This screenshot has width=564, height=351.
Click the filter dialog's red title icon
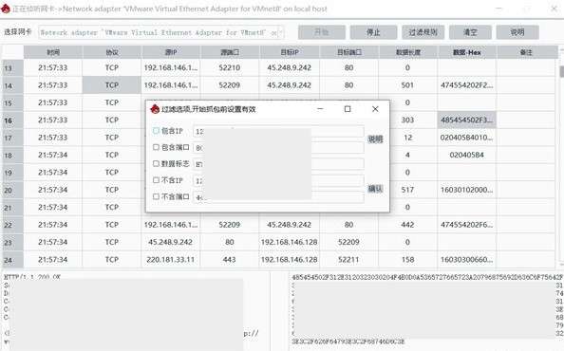tap(155, 109)
